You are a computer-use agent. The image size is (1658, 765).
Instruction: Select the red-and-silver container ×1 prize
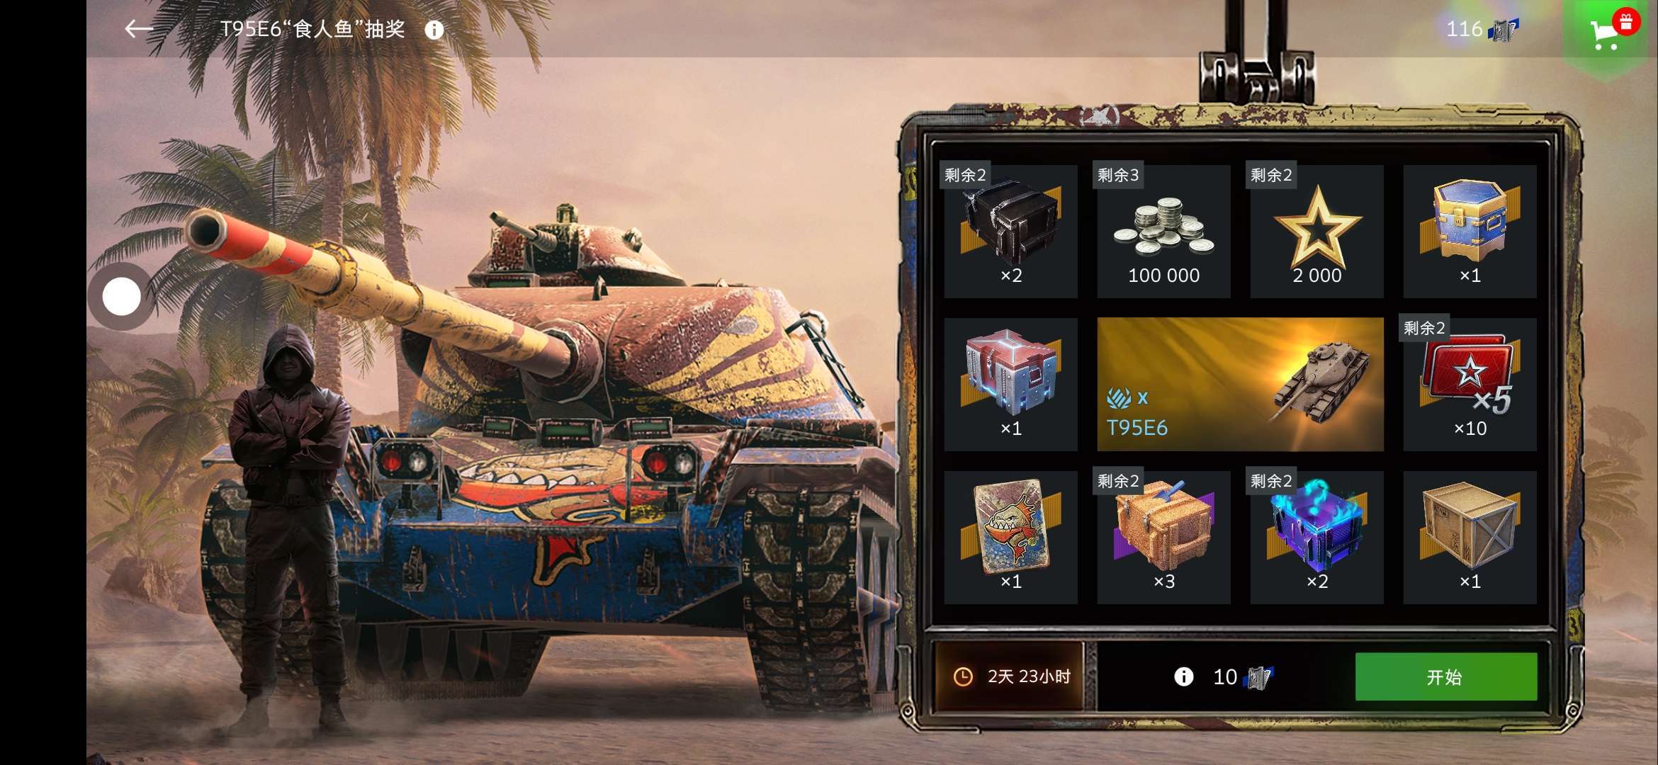coord(1010,385)
